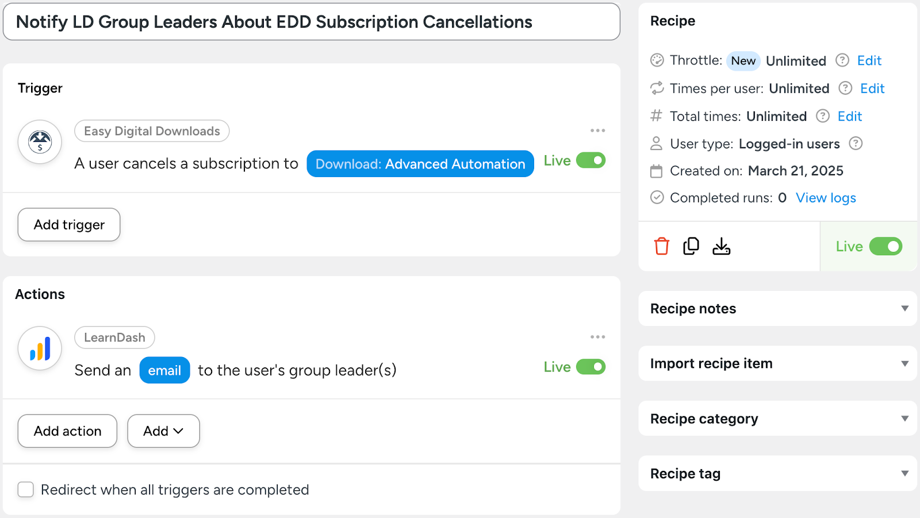Check Redirect when all triggers are completed

click(x=26, y=490)
